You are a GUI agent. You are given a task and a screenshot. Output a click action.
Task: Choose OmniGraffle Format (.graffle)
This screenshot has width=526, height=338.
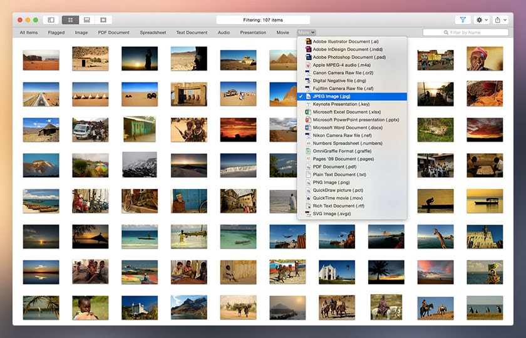pos(352,151)
